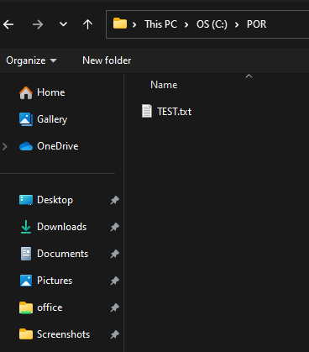Open Home in the navigation pane

point(51,92)
